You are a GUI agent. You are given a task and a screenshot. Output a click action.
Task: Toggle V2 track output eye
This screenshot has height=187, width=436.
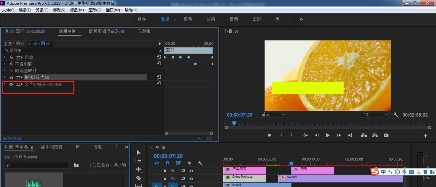[191, 178]
